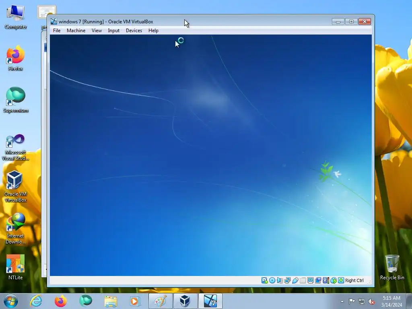Select the Firefox desktop shortcut

click(16, 58)
